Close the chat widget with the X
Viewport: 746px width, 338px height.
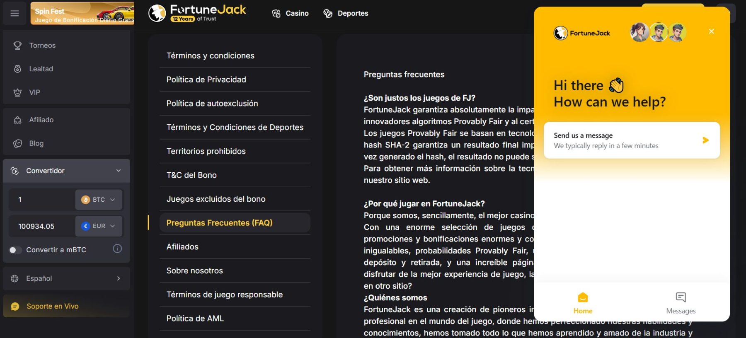711,31
